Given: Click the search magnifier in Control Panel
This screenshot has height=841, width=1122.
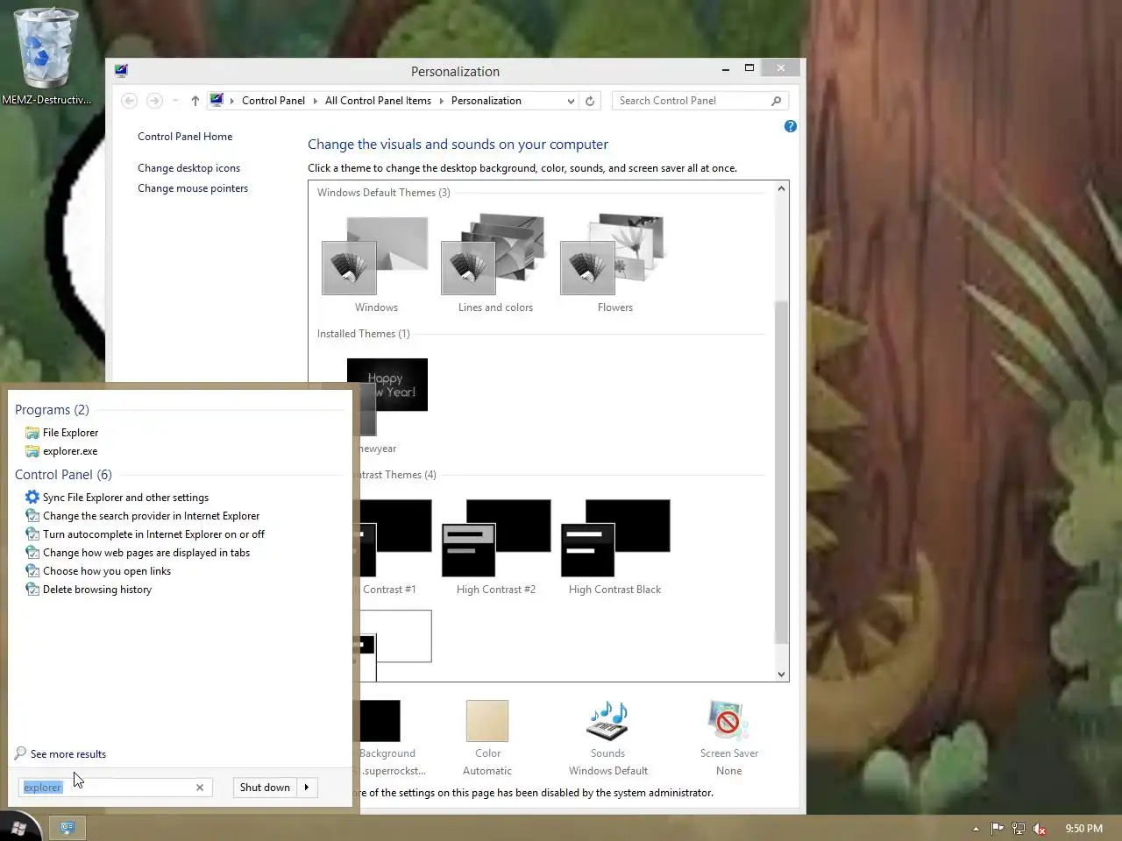Looking at the screenshot, I should (776, 101).
